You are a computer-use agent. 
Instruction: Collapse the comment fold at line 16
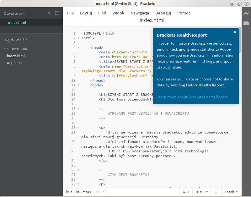[x=78, y=109]
